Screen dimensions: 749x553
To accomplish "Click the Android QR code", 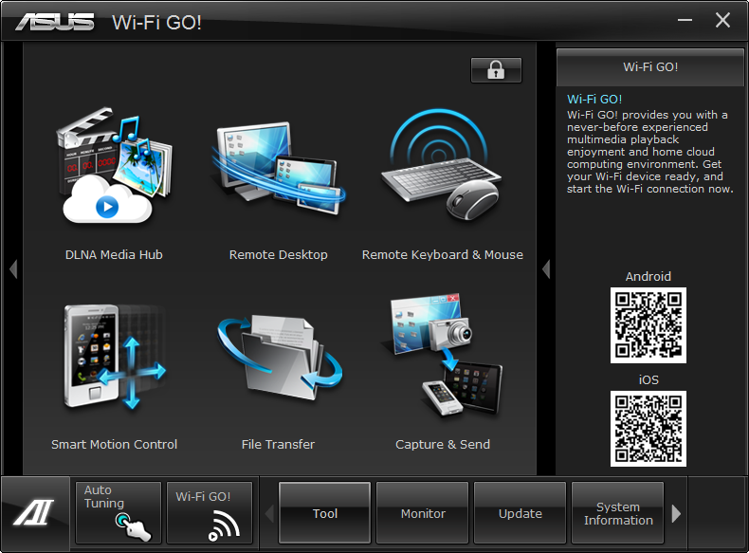I will click(x=649, y=325).
